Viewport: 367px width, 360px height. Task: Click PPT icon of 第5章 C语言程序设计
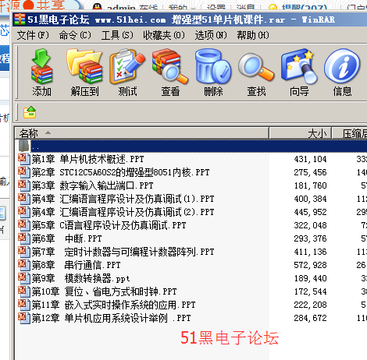point(24,225)
